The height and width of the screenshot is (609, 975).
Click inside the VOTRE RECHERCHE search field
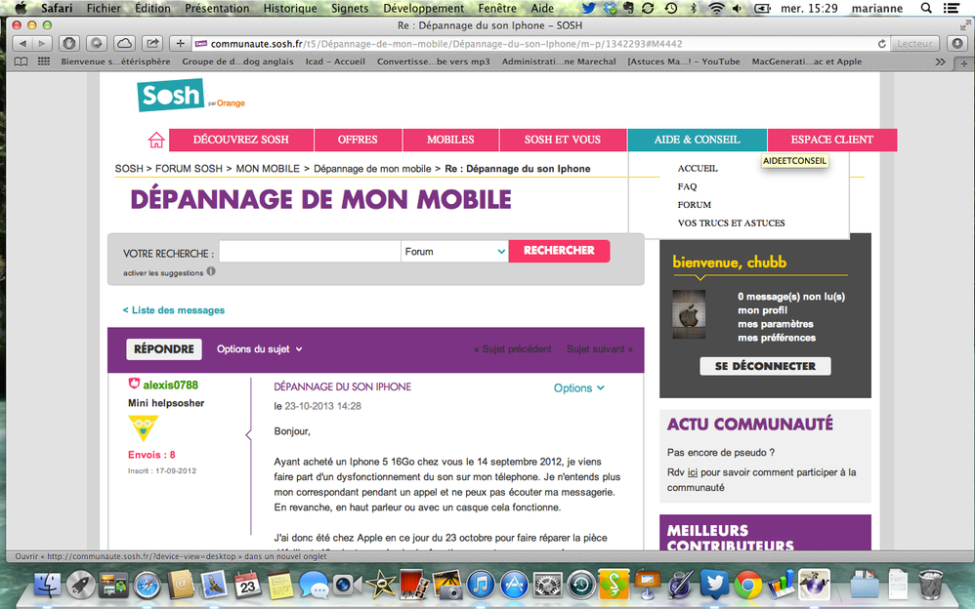point(309,251)
